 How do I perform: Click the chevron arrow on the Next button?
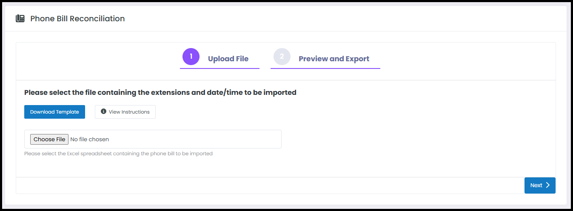548,185
